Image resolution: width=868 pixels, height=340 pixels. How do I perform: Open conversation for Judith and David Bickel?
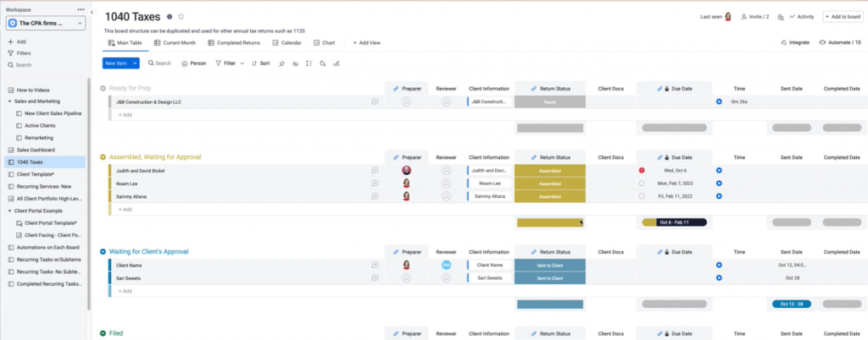375,171
